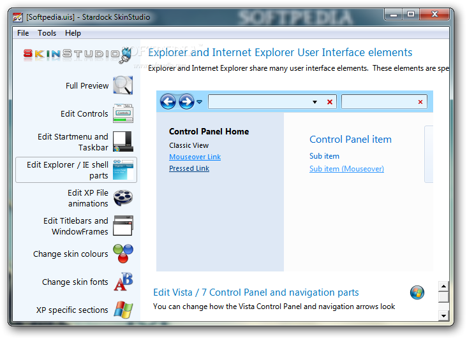Open the Titlebars and WindowFrames icon

click(123, 226)
